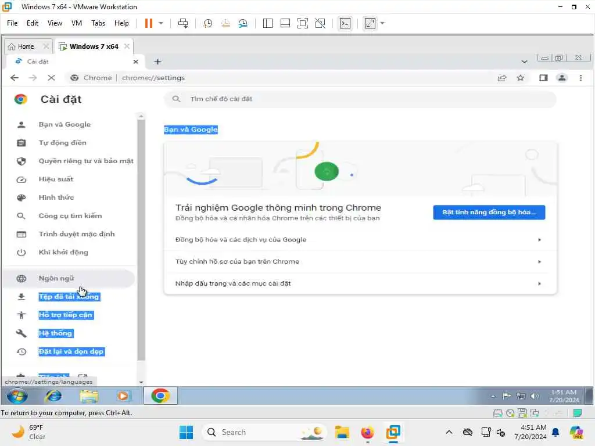Close the Cài đặt Chrome tab
The width and height of the screenshot is (595, 446).
coord(136,62)
